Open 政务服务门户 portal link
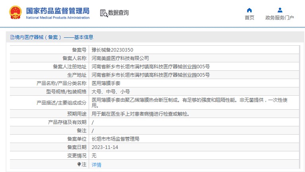Viewport: 305px width, 172px height. pyautogui.click(x=280, y=18)
